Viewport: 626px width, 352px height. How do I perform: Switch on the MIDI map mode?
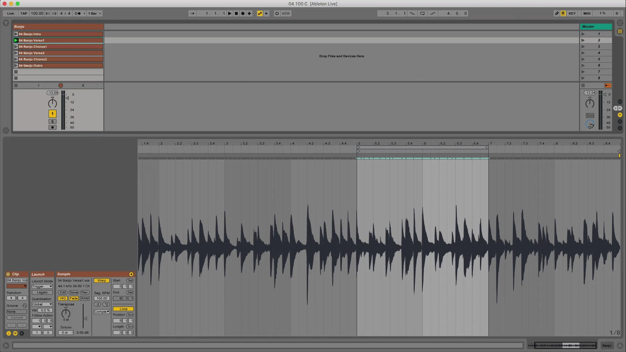tap(587, 13)
